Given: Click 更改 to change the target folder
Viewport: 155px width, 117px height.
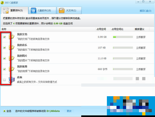Looking at the screenshot, I should [x=69, y=111].
